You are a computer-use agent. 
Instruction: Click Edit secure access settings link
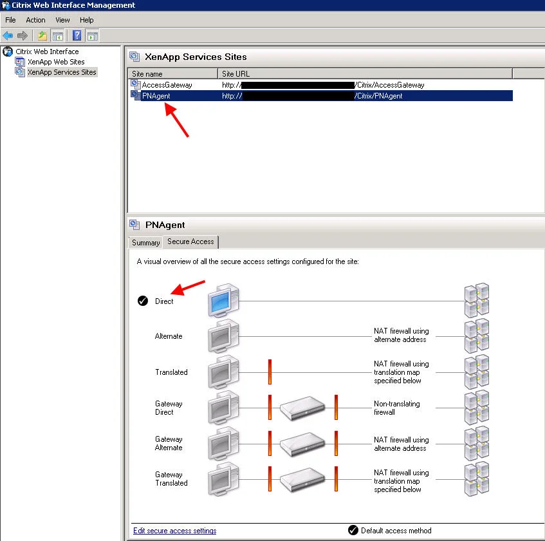tap(174, 531)
